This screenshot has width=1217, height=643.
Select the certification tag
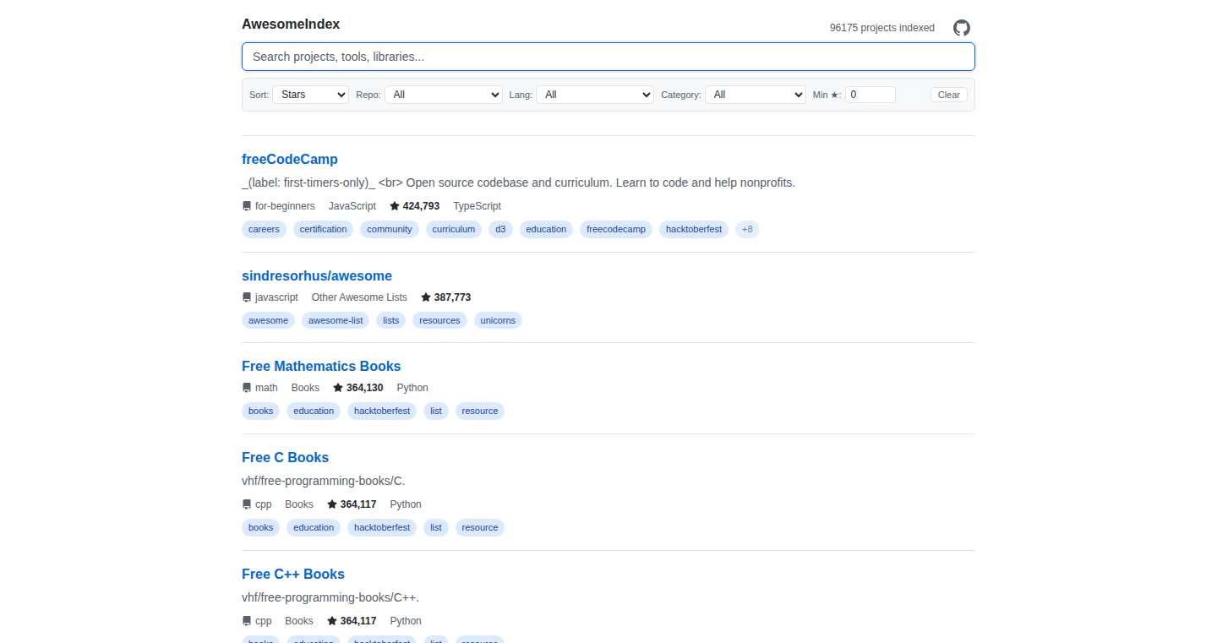point(323,229)
